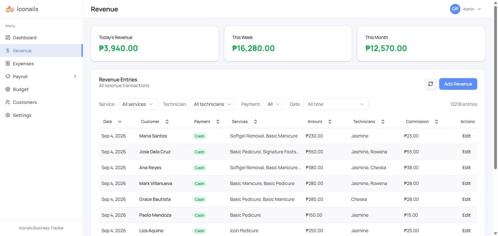498x236 pixels.
Task: Open the Settings page
Action: click(x=41, y=115)
